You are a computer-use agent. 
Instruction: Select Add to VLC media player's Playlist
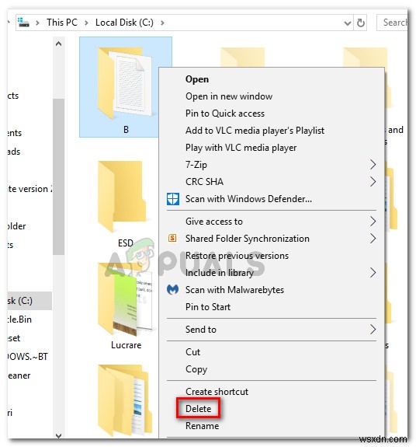pyautogui.click(x=255, y=131)
